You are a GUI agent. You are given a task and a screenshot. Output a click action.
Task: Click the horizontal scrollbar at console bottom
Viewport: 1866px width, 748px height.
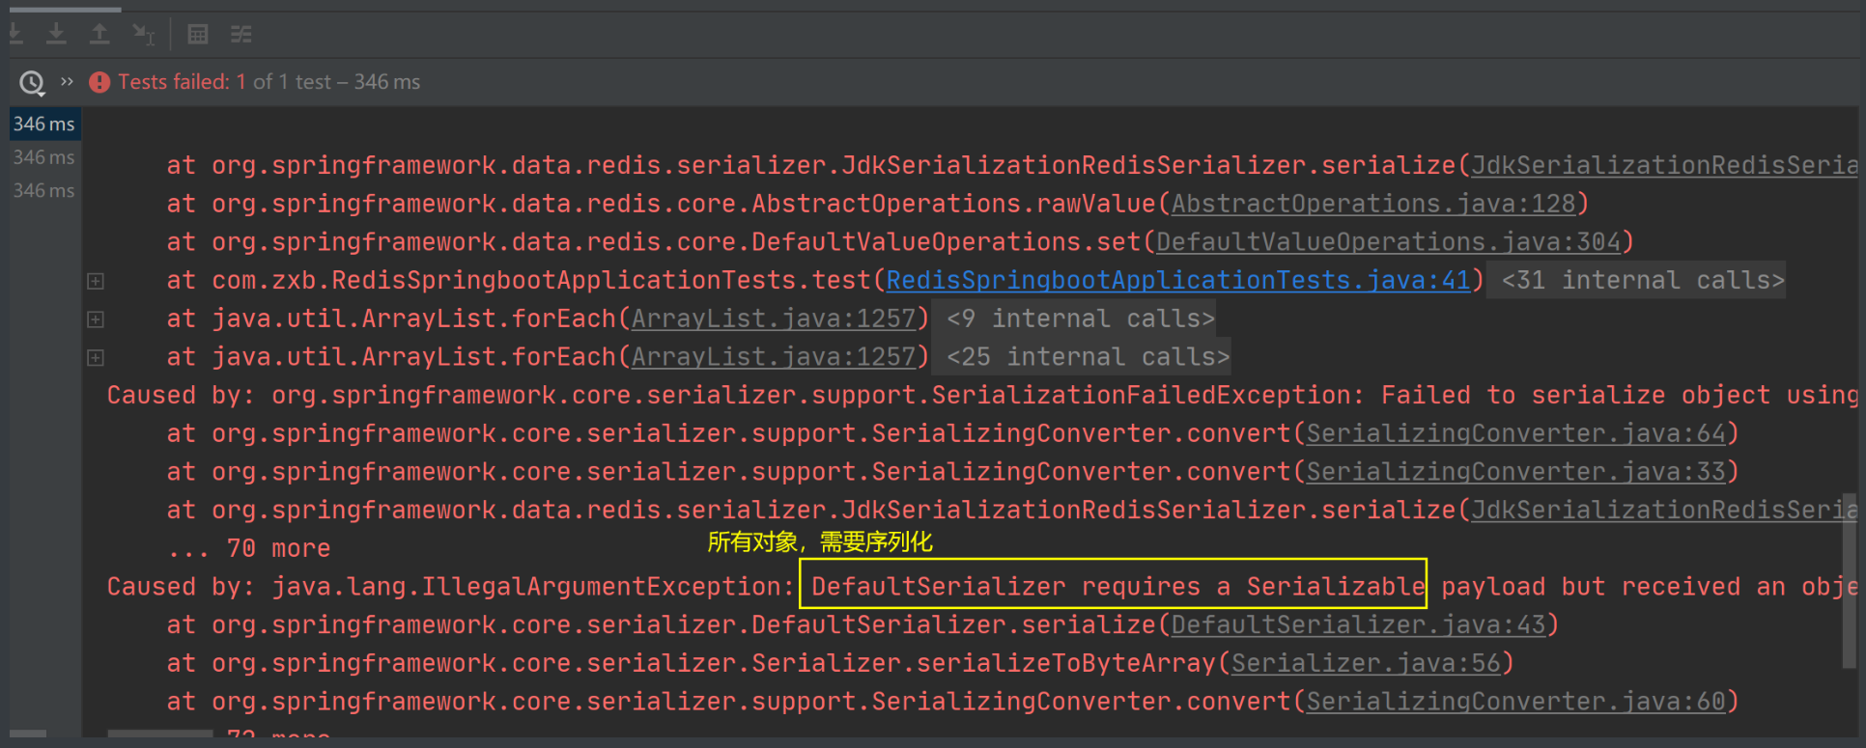[159, 734]
